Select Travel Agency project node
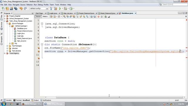Image resolution: width=188 pixels, height=106 pixels. (x=14, y=53)
